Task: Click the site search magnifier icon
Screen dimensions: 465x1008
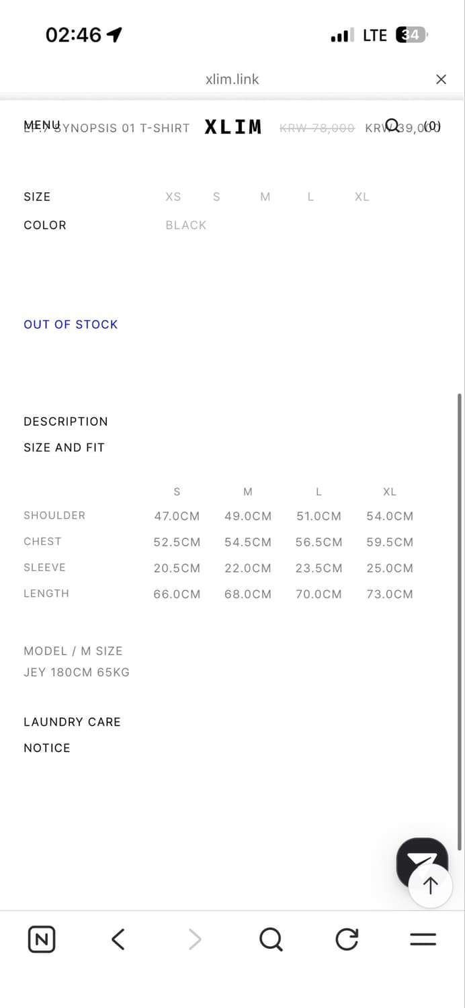Action: click(392, 124)
